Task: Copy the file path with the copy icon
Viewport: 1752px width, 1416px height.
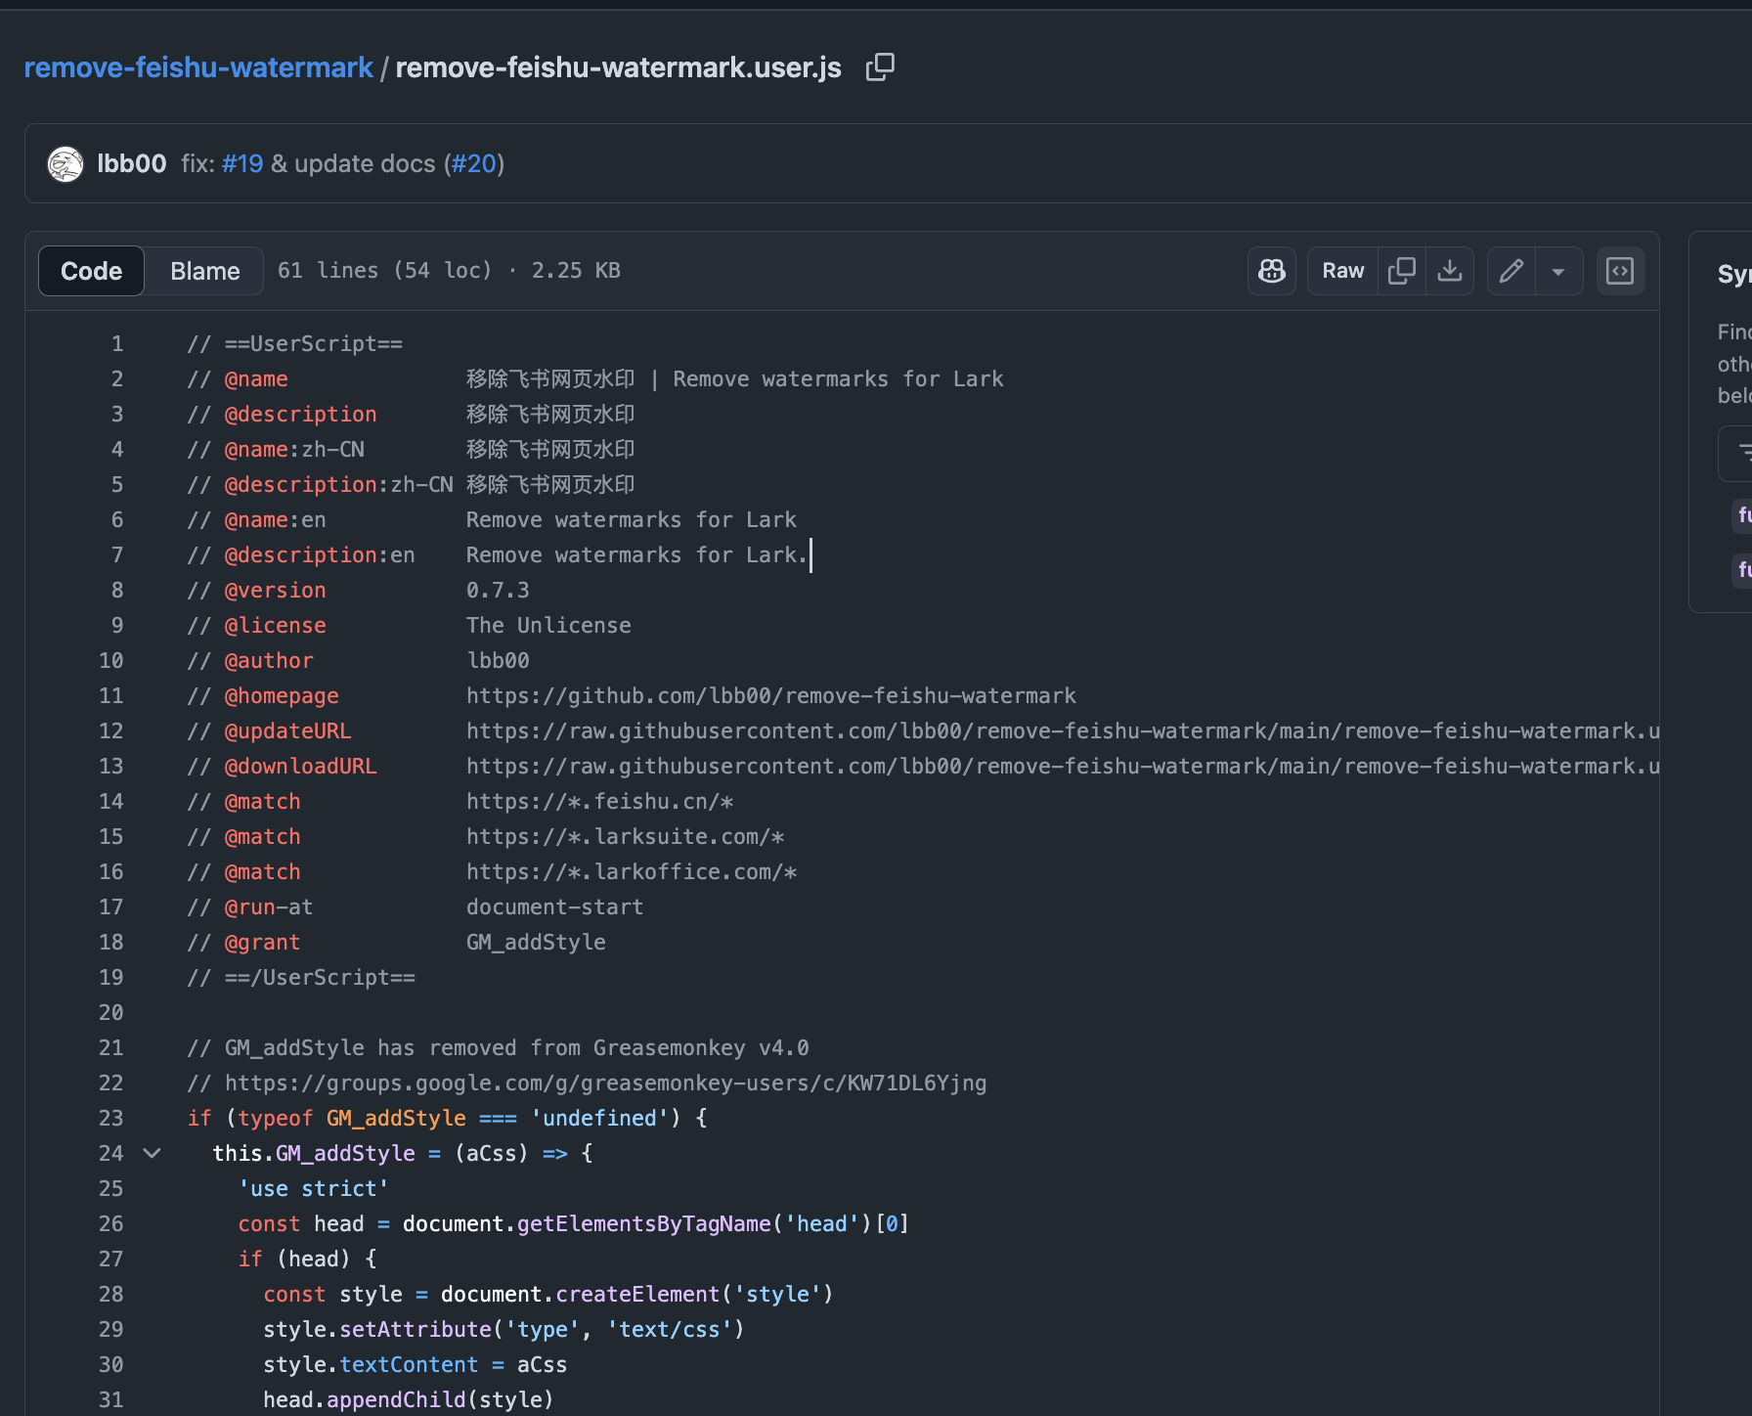Action: (x=880, y=67)
